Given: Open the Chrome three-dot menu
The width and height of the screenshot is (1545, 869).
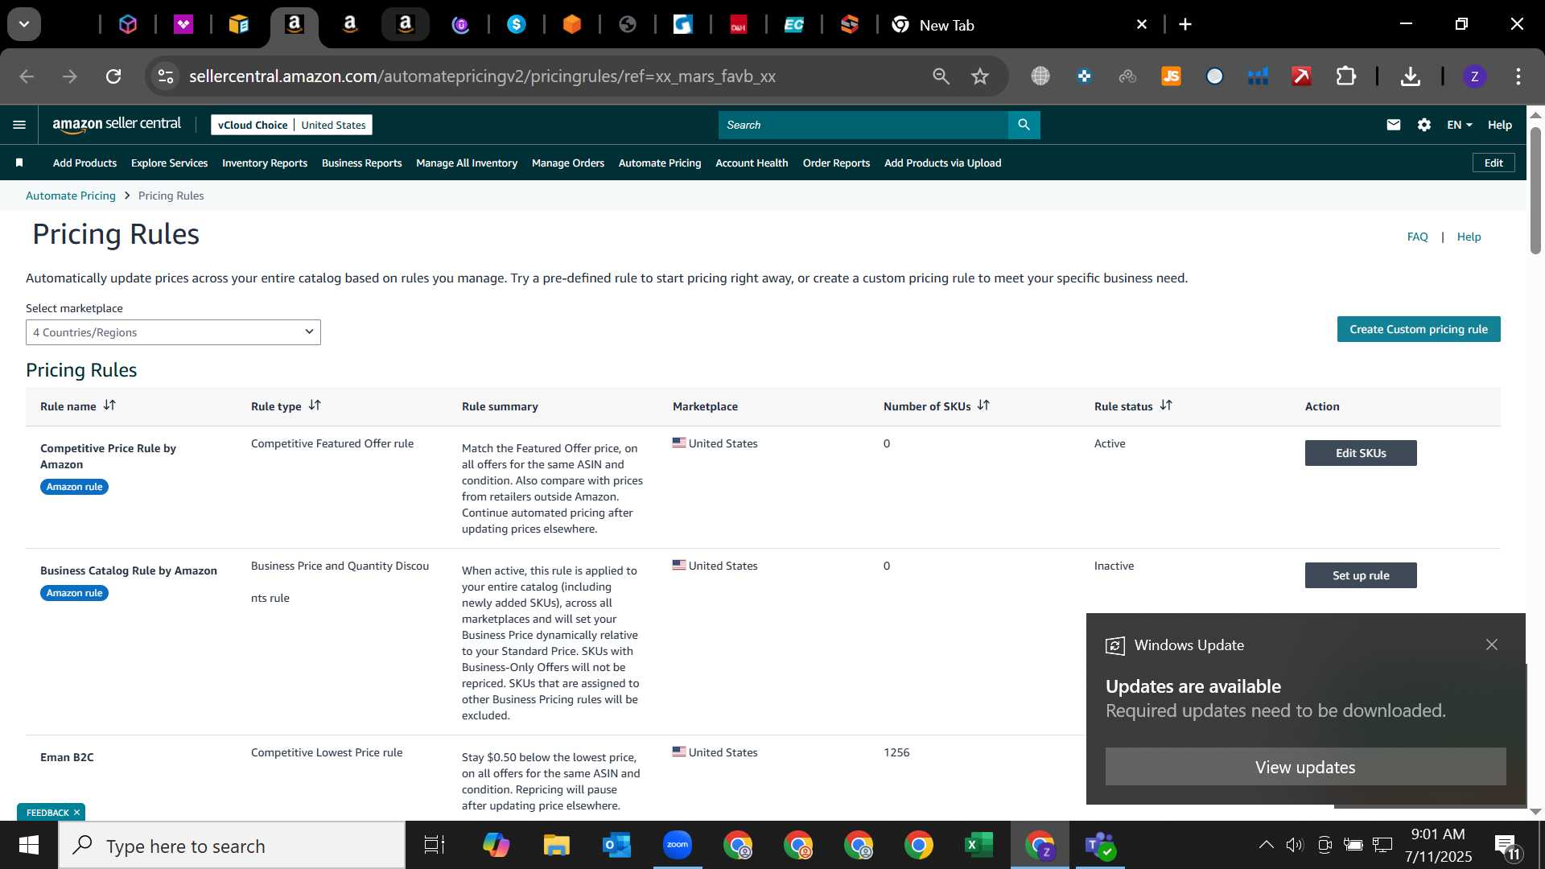Looking at the screenshot, I should pos(1518,76).
